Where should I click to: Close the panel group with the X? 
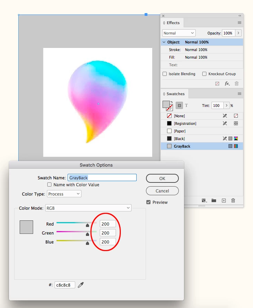[163, 16]
